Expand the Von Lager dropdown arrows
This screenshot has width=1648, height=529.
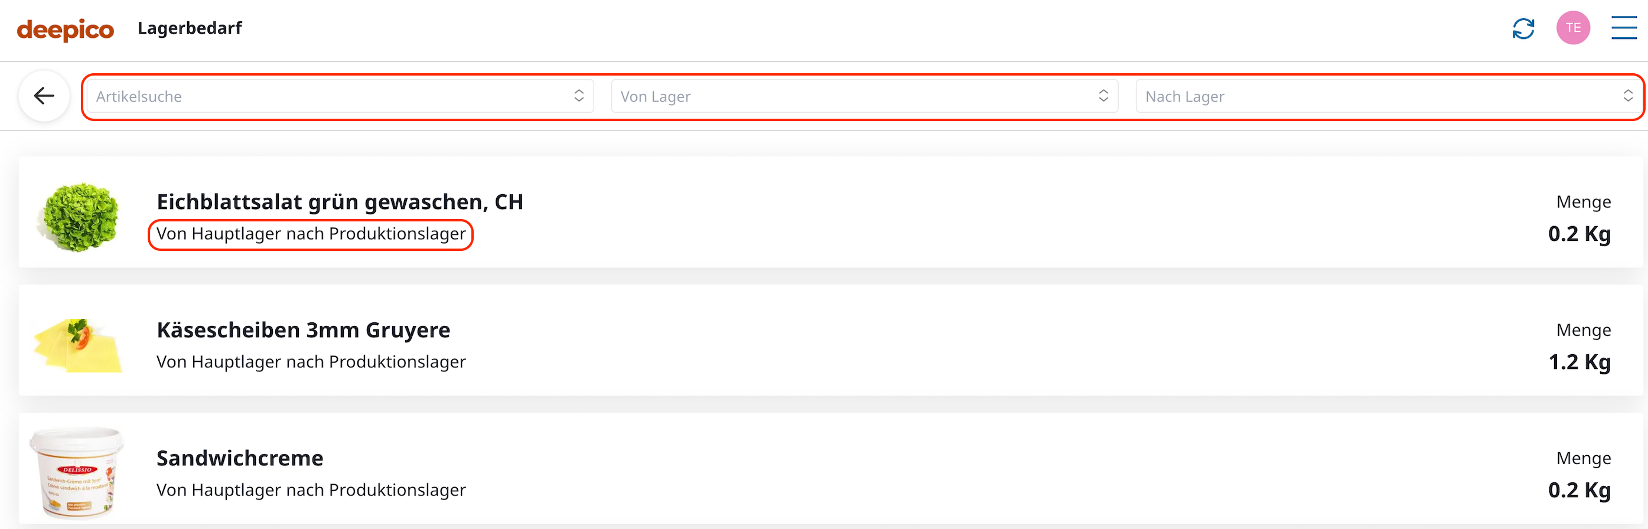1103,96
